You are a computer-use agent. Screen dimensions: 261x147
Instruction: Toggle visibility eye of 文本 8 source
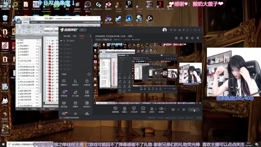click(x=61, y=49)
